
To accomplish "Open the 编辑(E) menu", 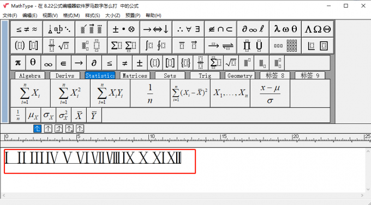I will [x=30, y=15].
